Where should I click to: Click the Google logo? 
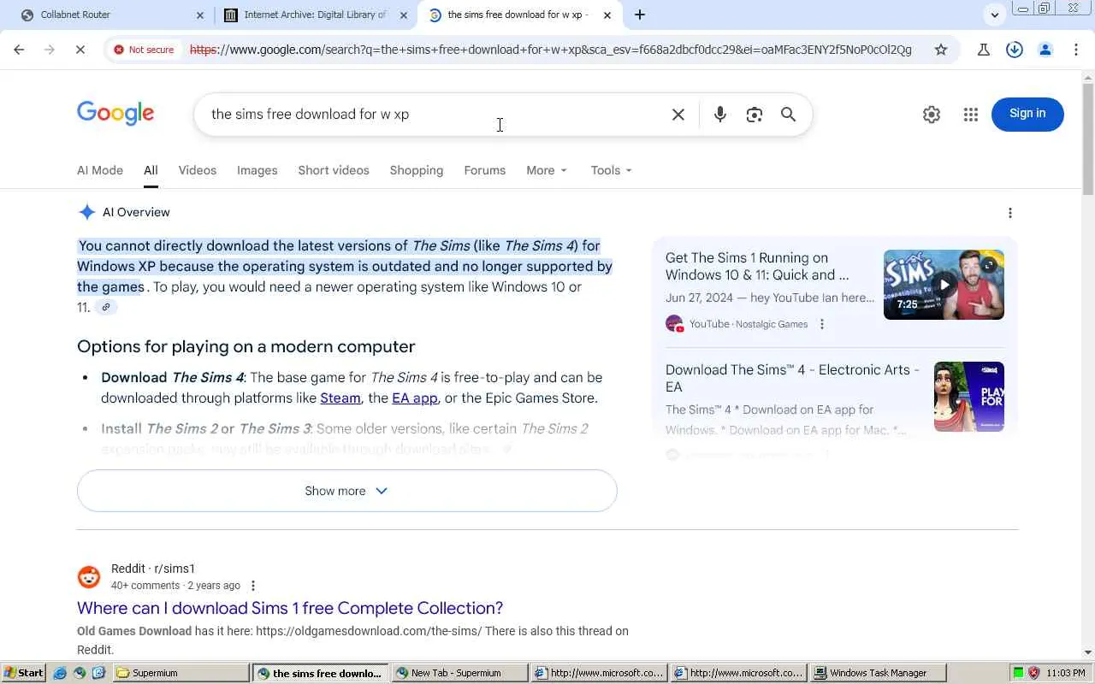tap(115, 114)
